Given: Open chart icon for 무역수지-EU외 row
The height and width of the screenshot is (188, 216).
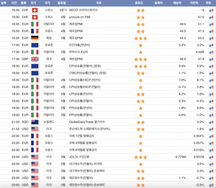Looking at the screenshot, I should 211,52.
